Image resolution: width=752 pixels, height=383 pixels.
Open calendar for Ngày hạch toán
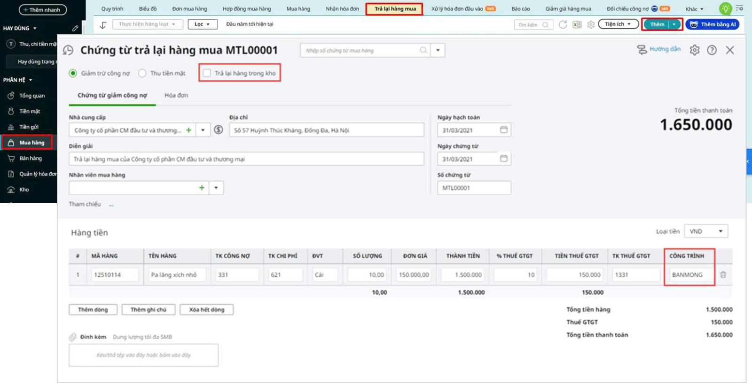click(x=503, y=130)
